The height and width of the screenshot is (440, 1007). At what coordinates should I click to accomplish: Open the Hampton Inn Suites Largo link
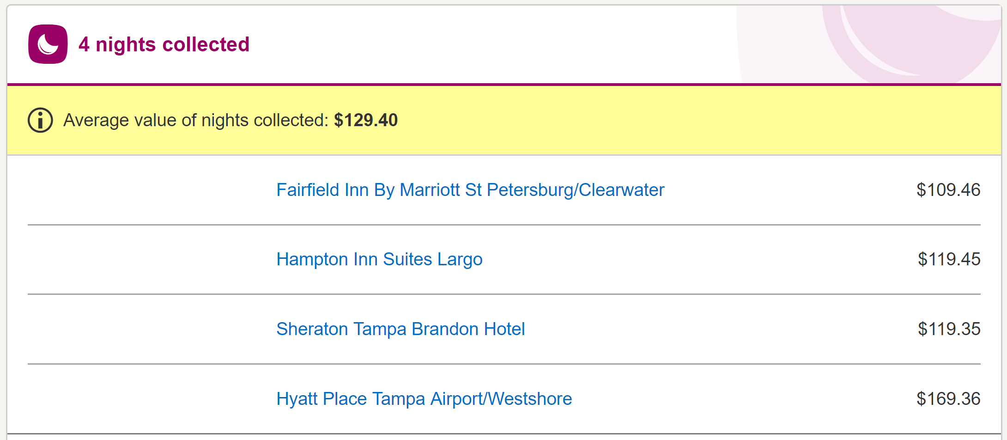pos(379,259)
